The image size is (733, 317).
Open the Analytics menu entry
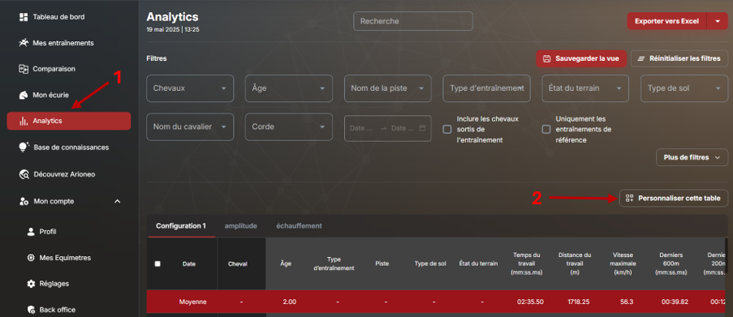tap(69, 121)
